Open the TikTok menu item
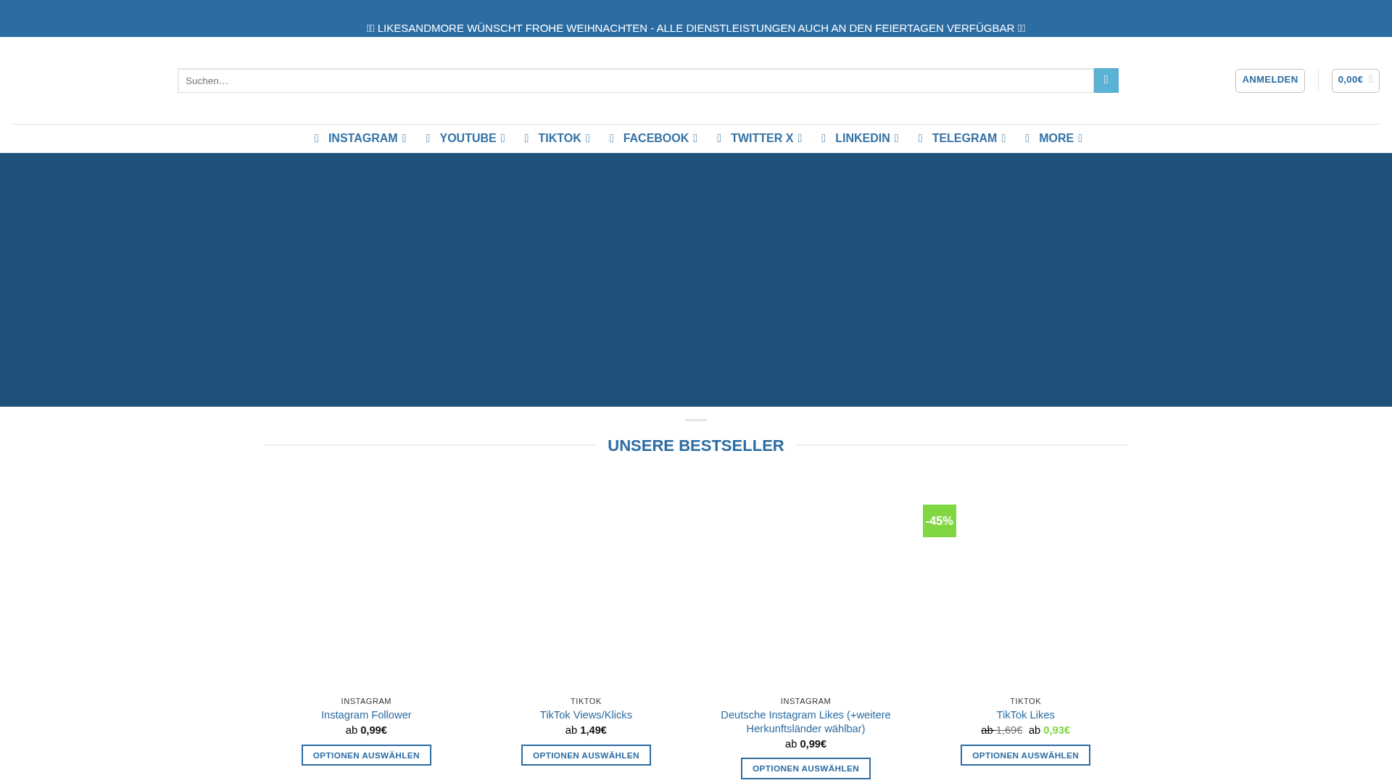 click(559, 138)
